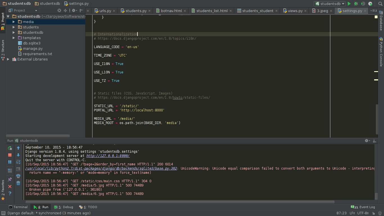The width and height of the screenshot is (384, 216).
Task: Open Project panel gear settings
Action: (x=74, y=10)
